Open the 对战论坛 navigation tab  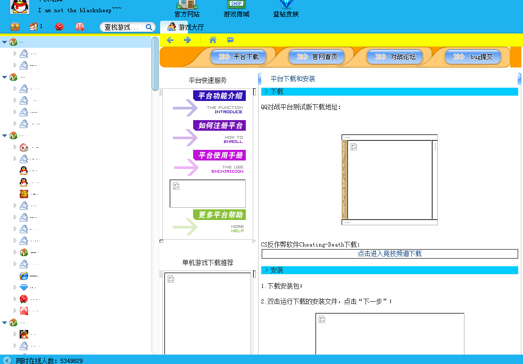point(395,57)
